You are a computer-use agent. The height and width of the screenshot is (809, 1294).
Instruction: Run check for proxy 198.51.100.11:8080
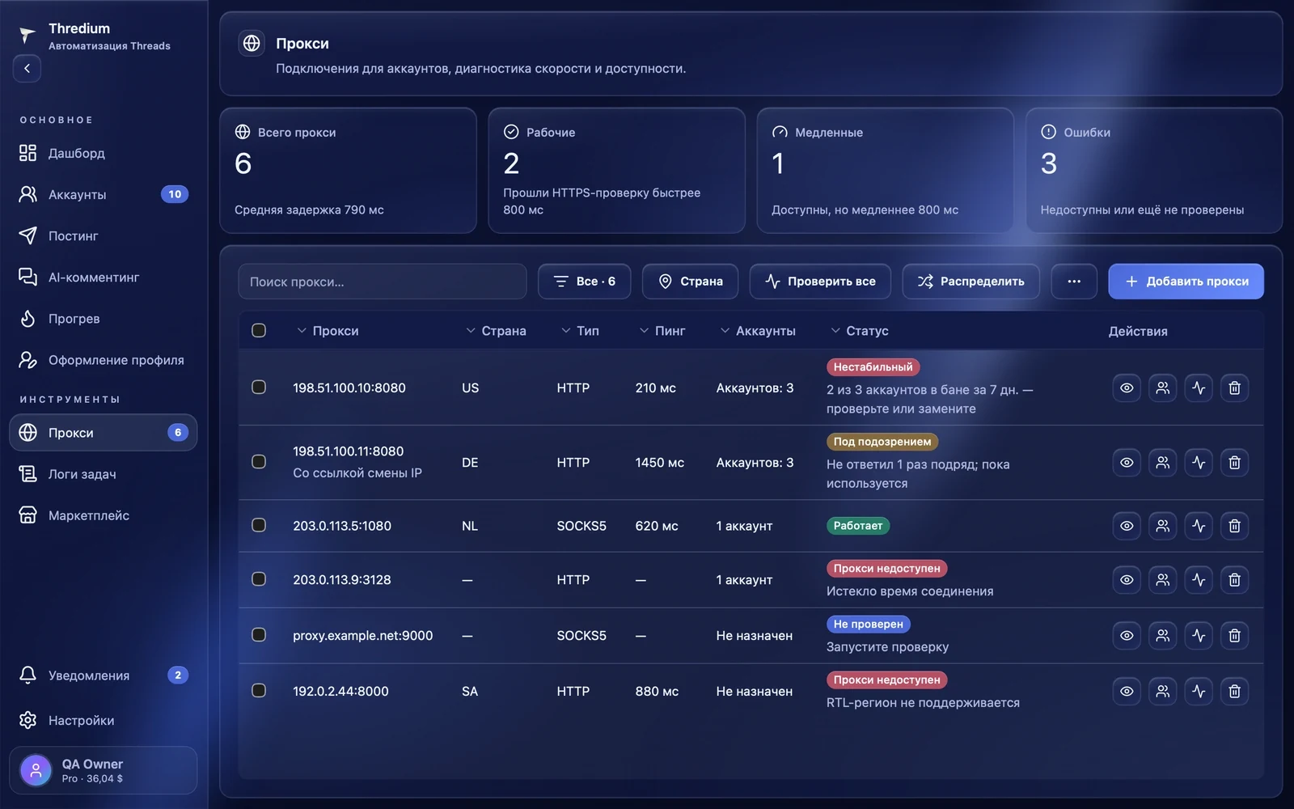1199,463
